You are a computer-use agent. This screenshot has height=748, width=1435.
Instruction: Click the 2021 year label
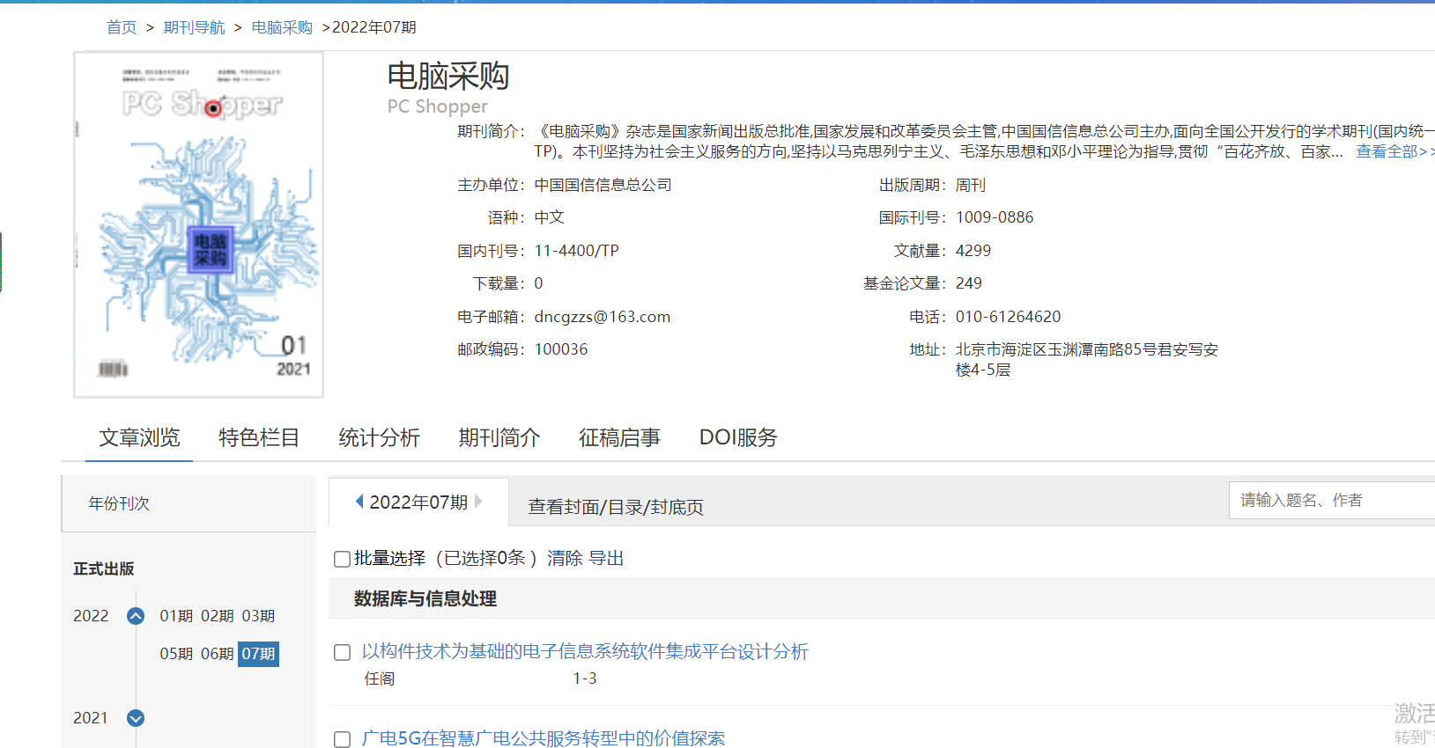tap(91, 718)
